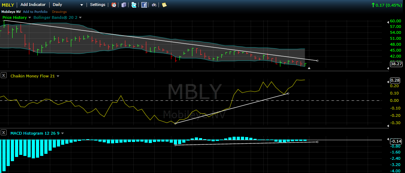Click the MACD Histogram 12 26 9 label

click(35, 133)
